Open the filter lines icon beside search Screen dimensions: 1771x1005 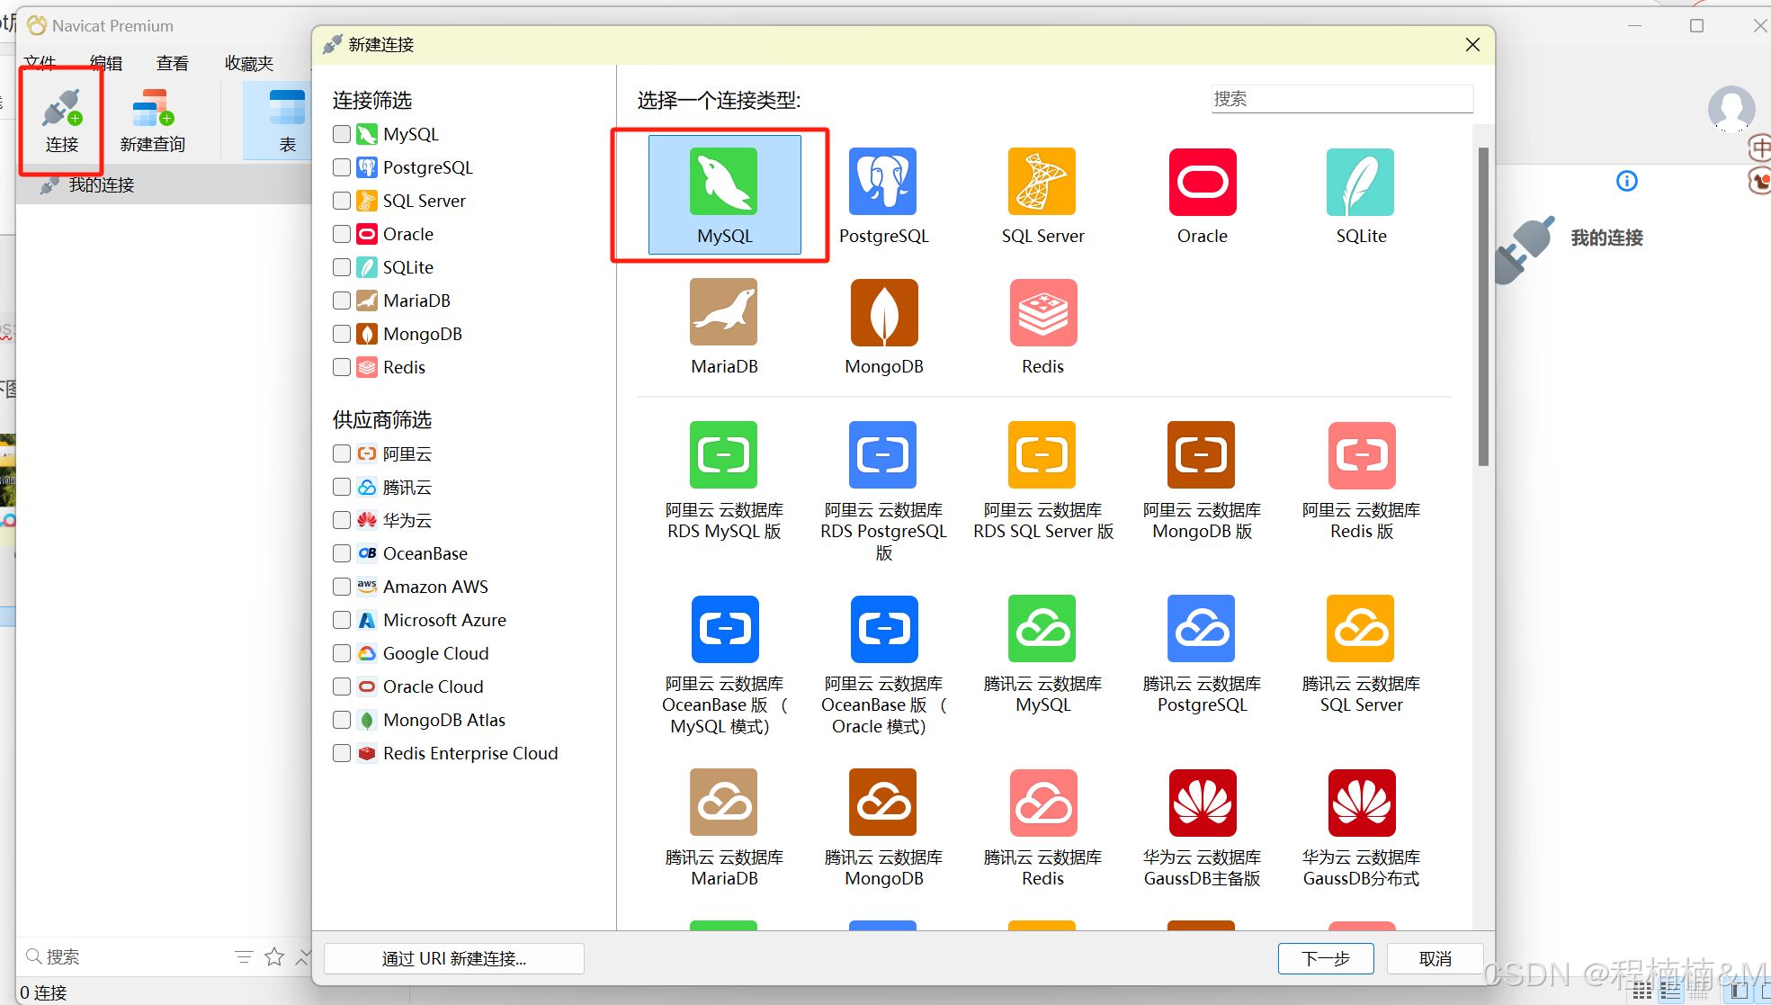(x=244, y=956)
